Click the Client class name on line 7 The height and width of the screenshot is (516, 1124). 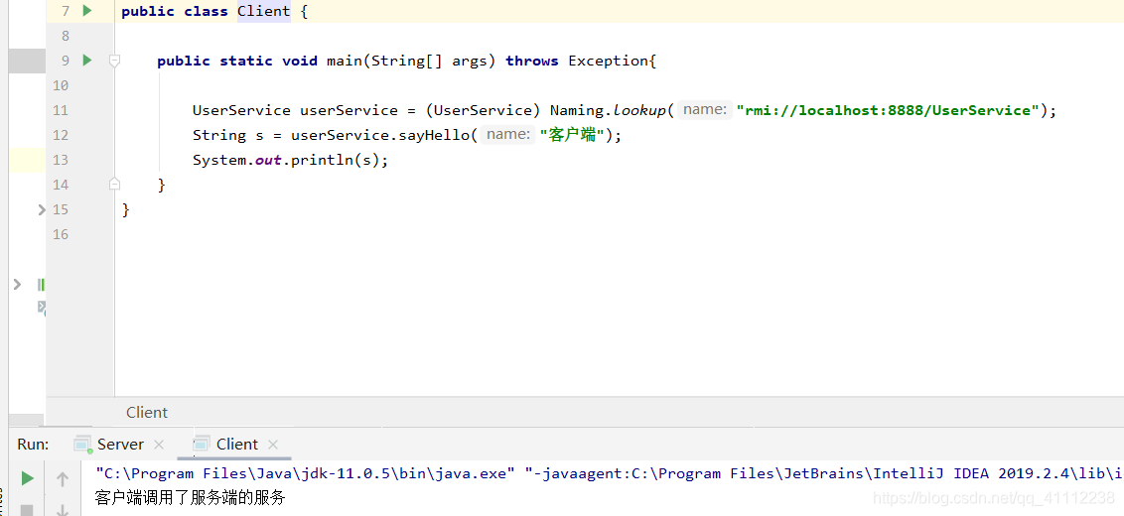point(264,12)
